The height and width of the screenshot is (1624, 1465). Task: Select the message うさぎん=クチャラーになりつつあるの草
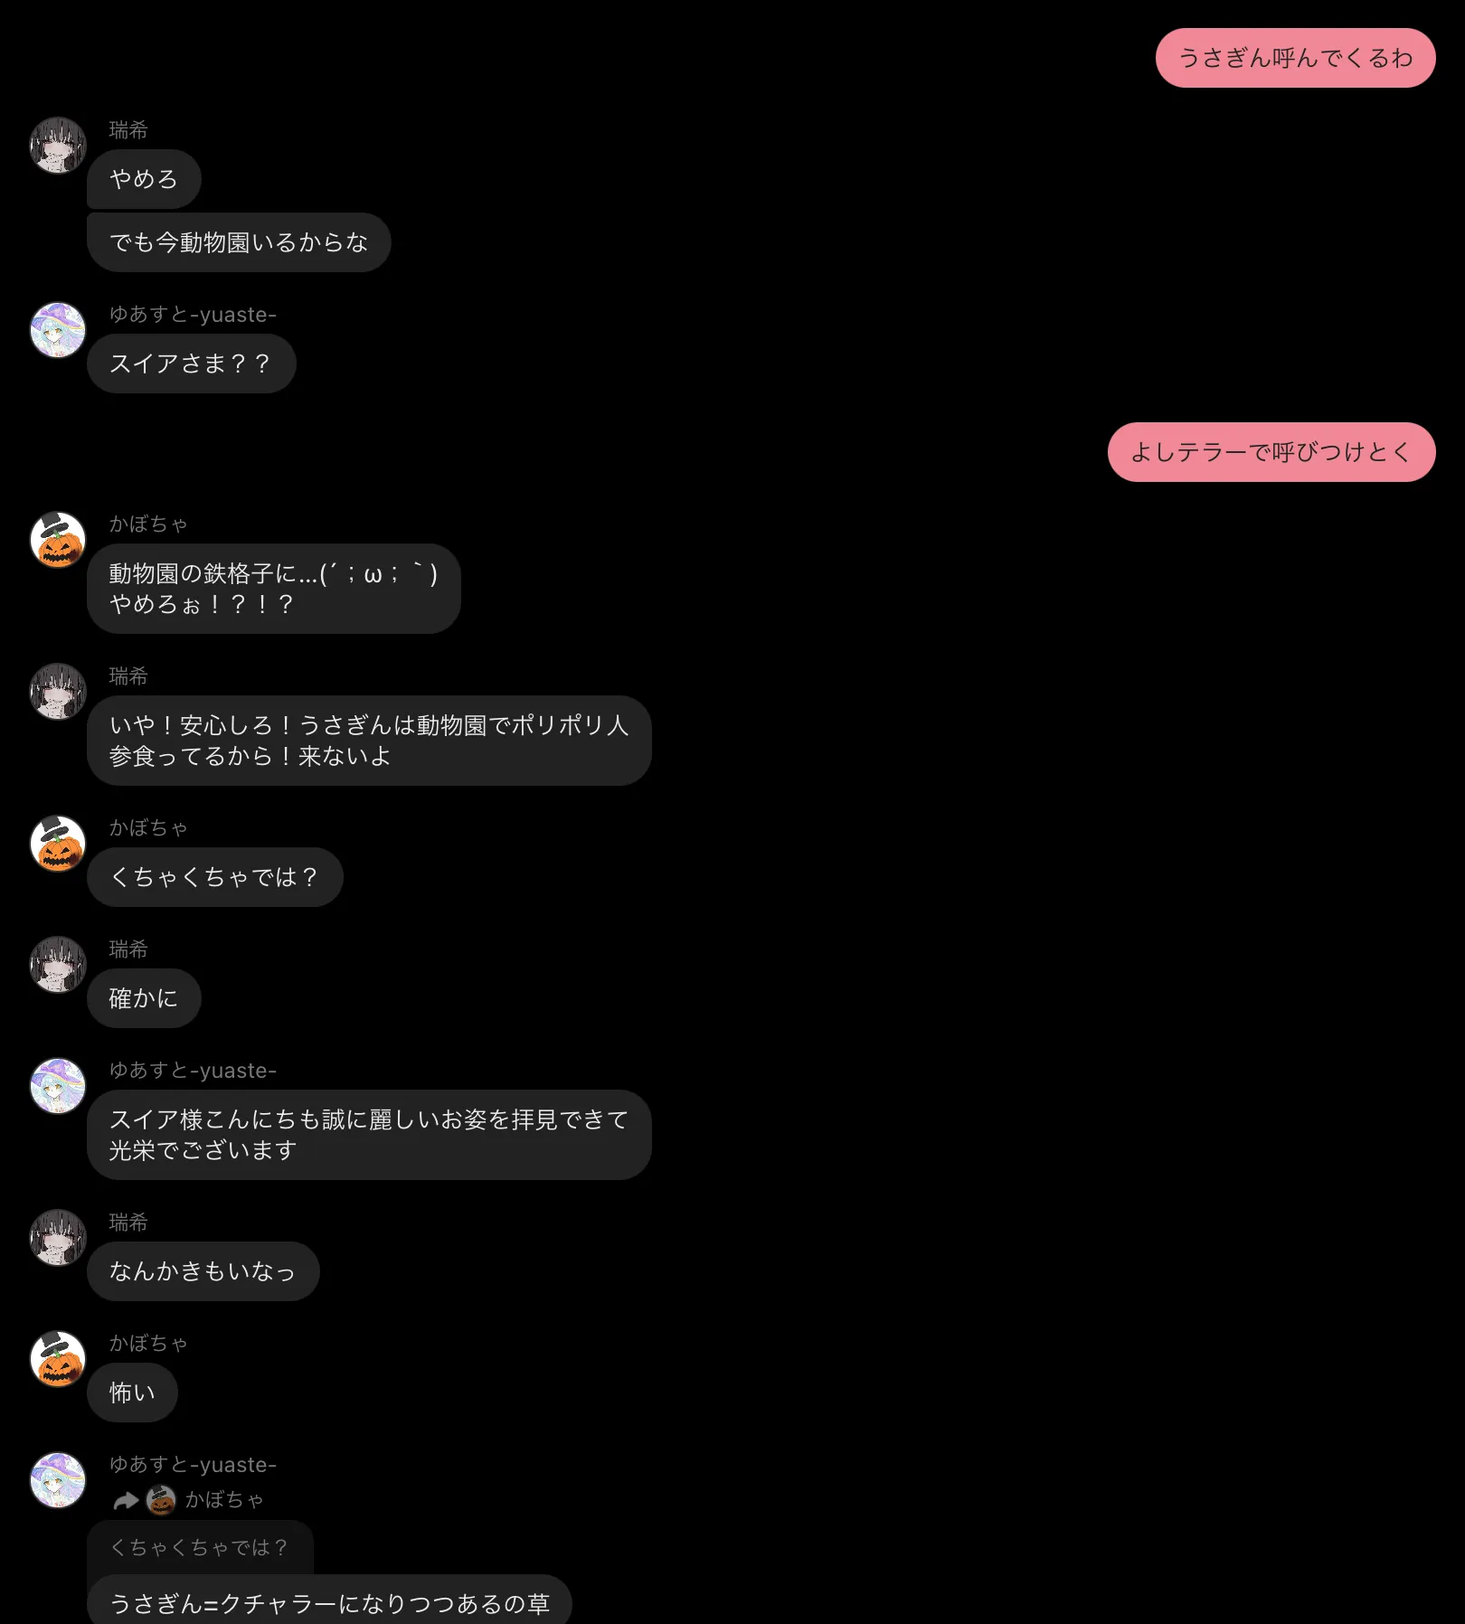(330, 1600)
